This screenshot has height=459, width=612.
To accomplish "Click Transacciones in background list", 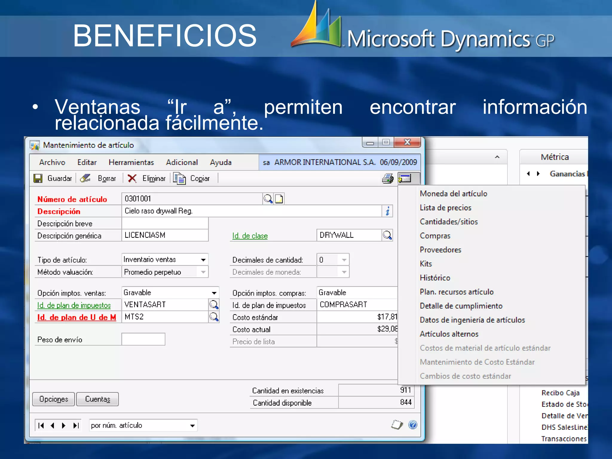I will (564, 439).
